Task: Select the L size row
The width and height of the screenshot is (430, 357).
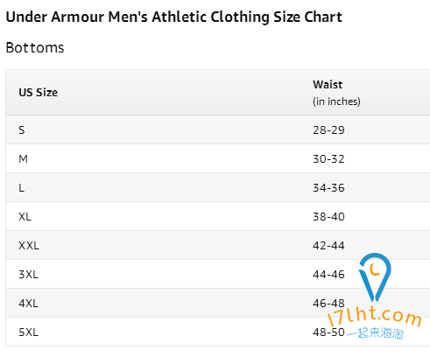Action: 217,187
